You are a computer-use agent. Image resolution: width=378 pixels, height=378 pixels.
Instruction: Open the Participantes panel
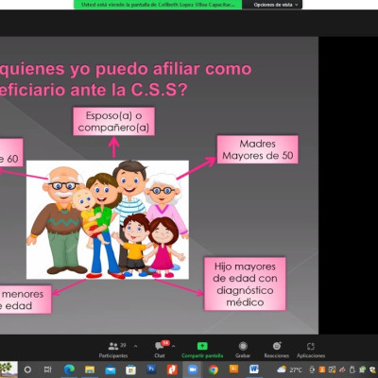[113, 350]
